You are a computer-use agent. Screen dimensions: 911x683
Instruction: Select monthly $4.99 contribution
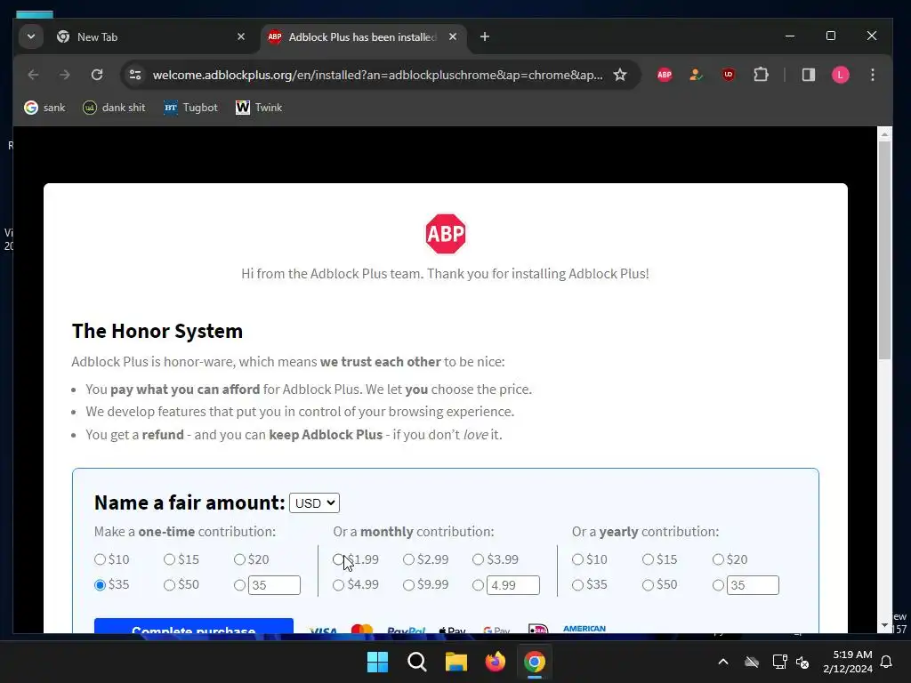[x=338, y=585]
